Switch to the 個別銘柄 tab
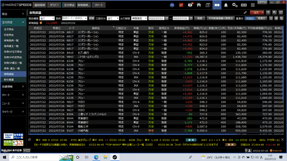 tap(40, 5)
